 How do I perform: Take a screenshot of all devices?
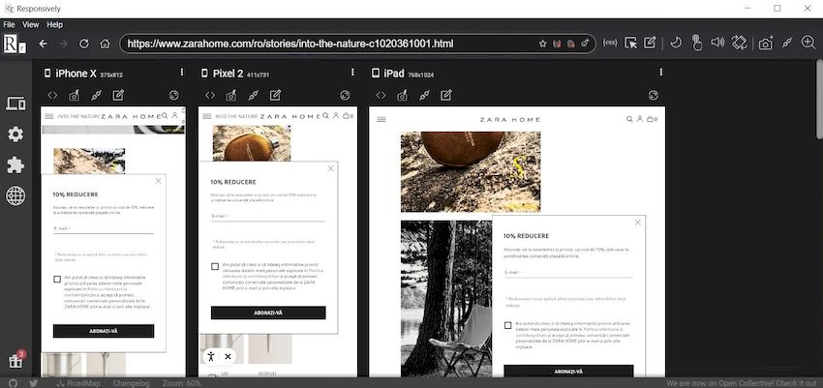[766, 44]
